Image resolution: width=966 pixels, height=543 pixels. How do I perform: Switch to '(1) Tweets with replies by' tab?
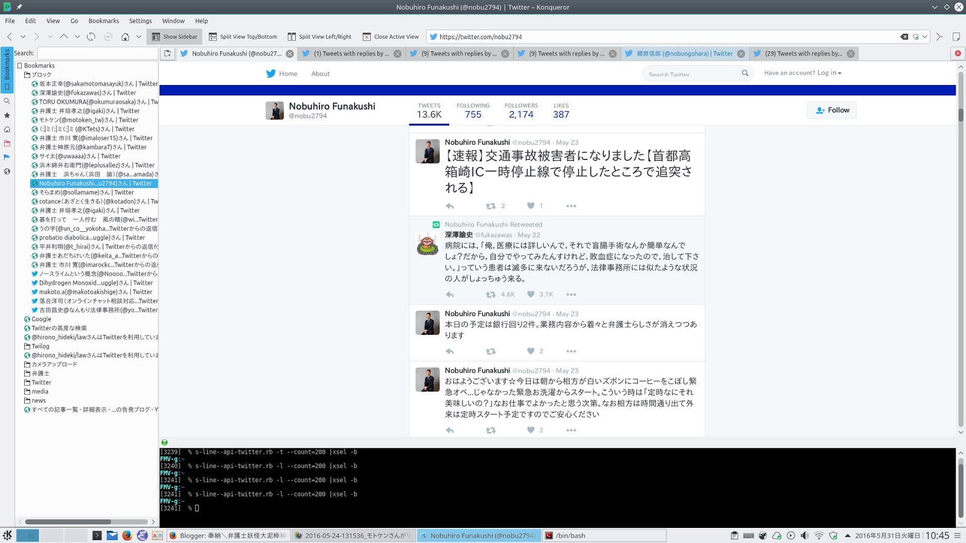click(x=351, y=53)
